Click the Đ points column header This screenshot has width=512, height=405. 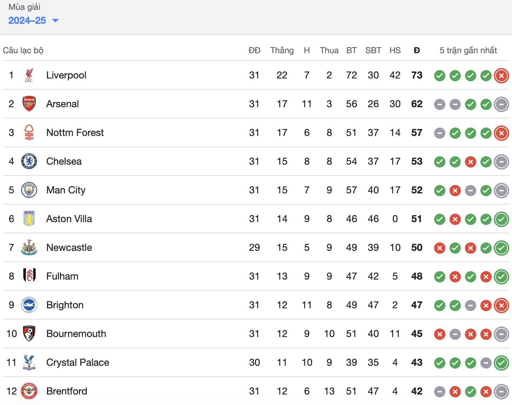pyautogui.click(x=417, y=50)
